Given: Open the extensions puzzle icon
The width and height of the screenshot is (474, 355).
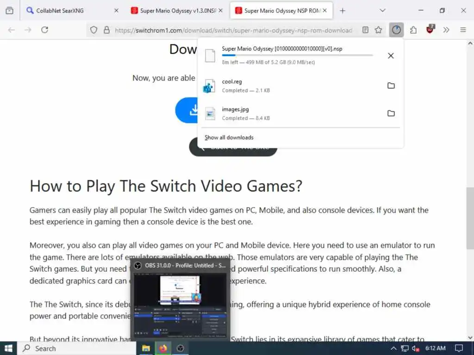Looking at the screenshot, I should pos(413,30).
